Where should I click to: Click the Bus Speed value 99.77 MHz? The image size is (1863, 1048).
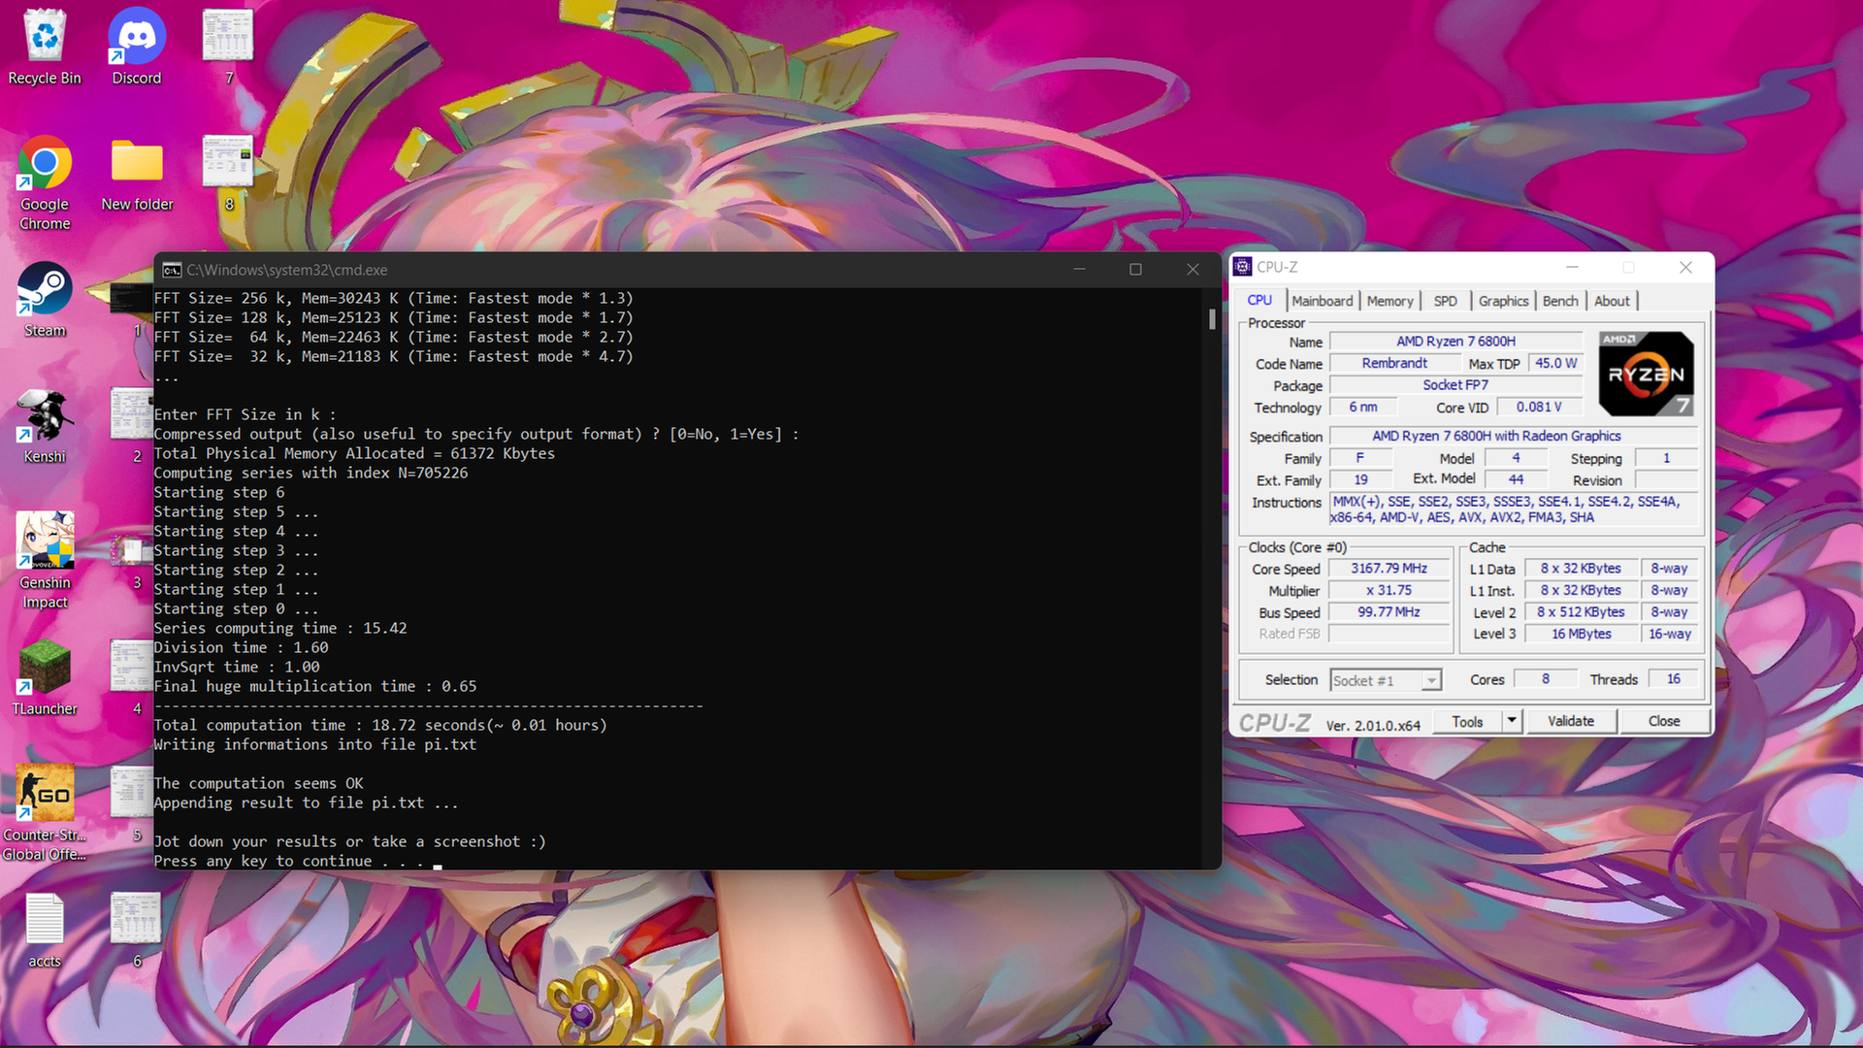pos(1389,612)
